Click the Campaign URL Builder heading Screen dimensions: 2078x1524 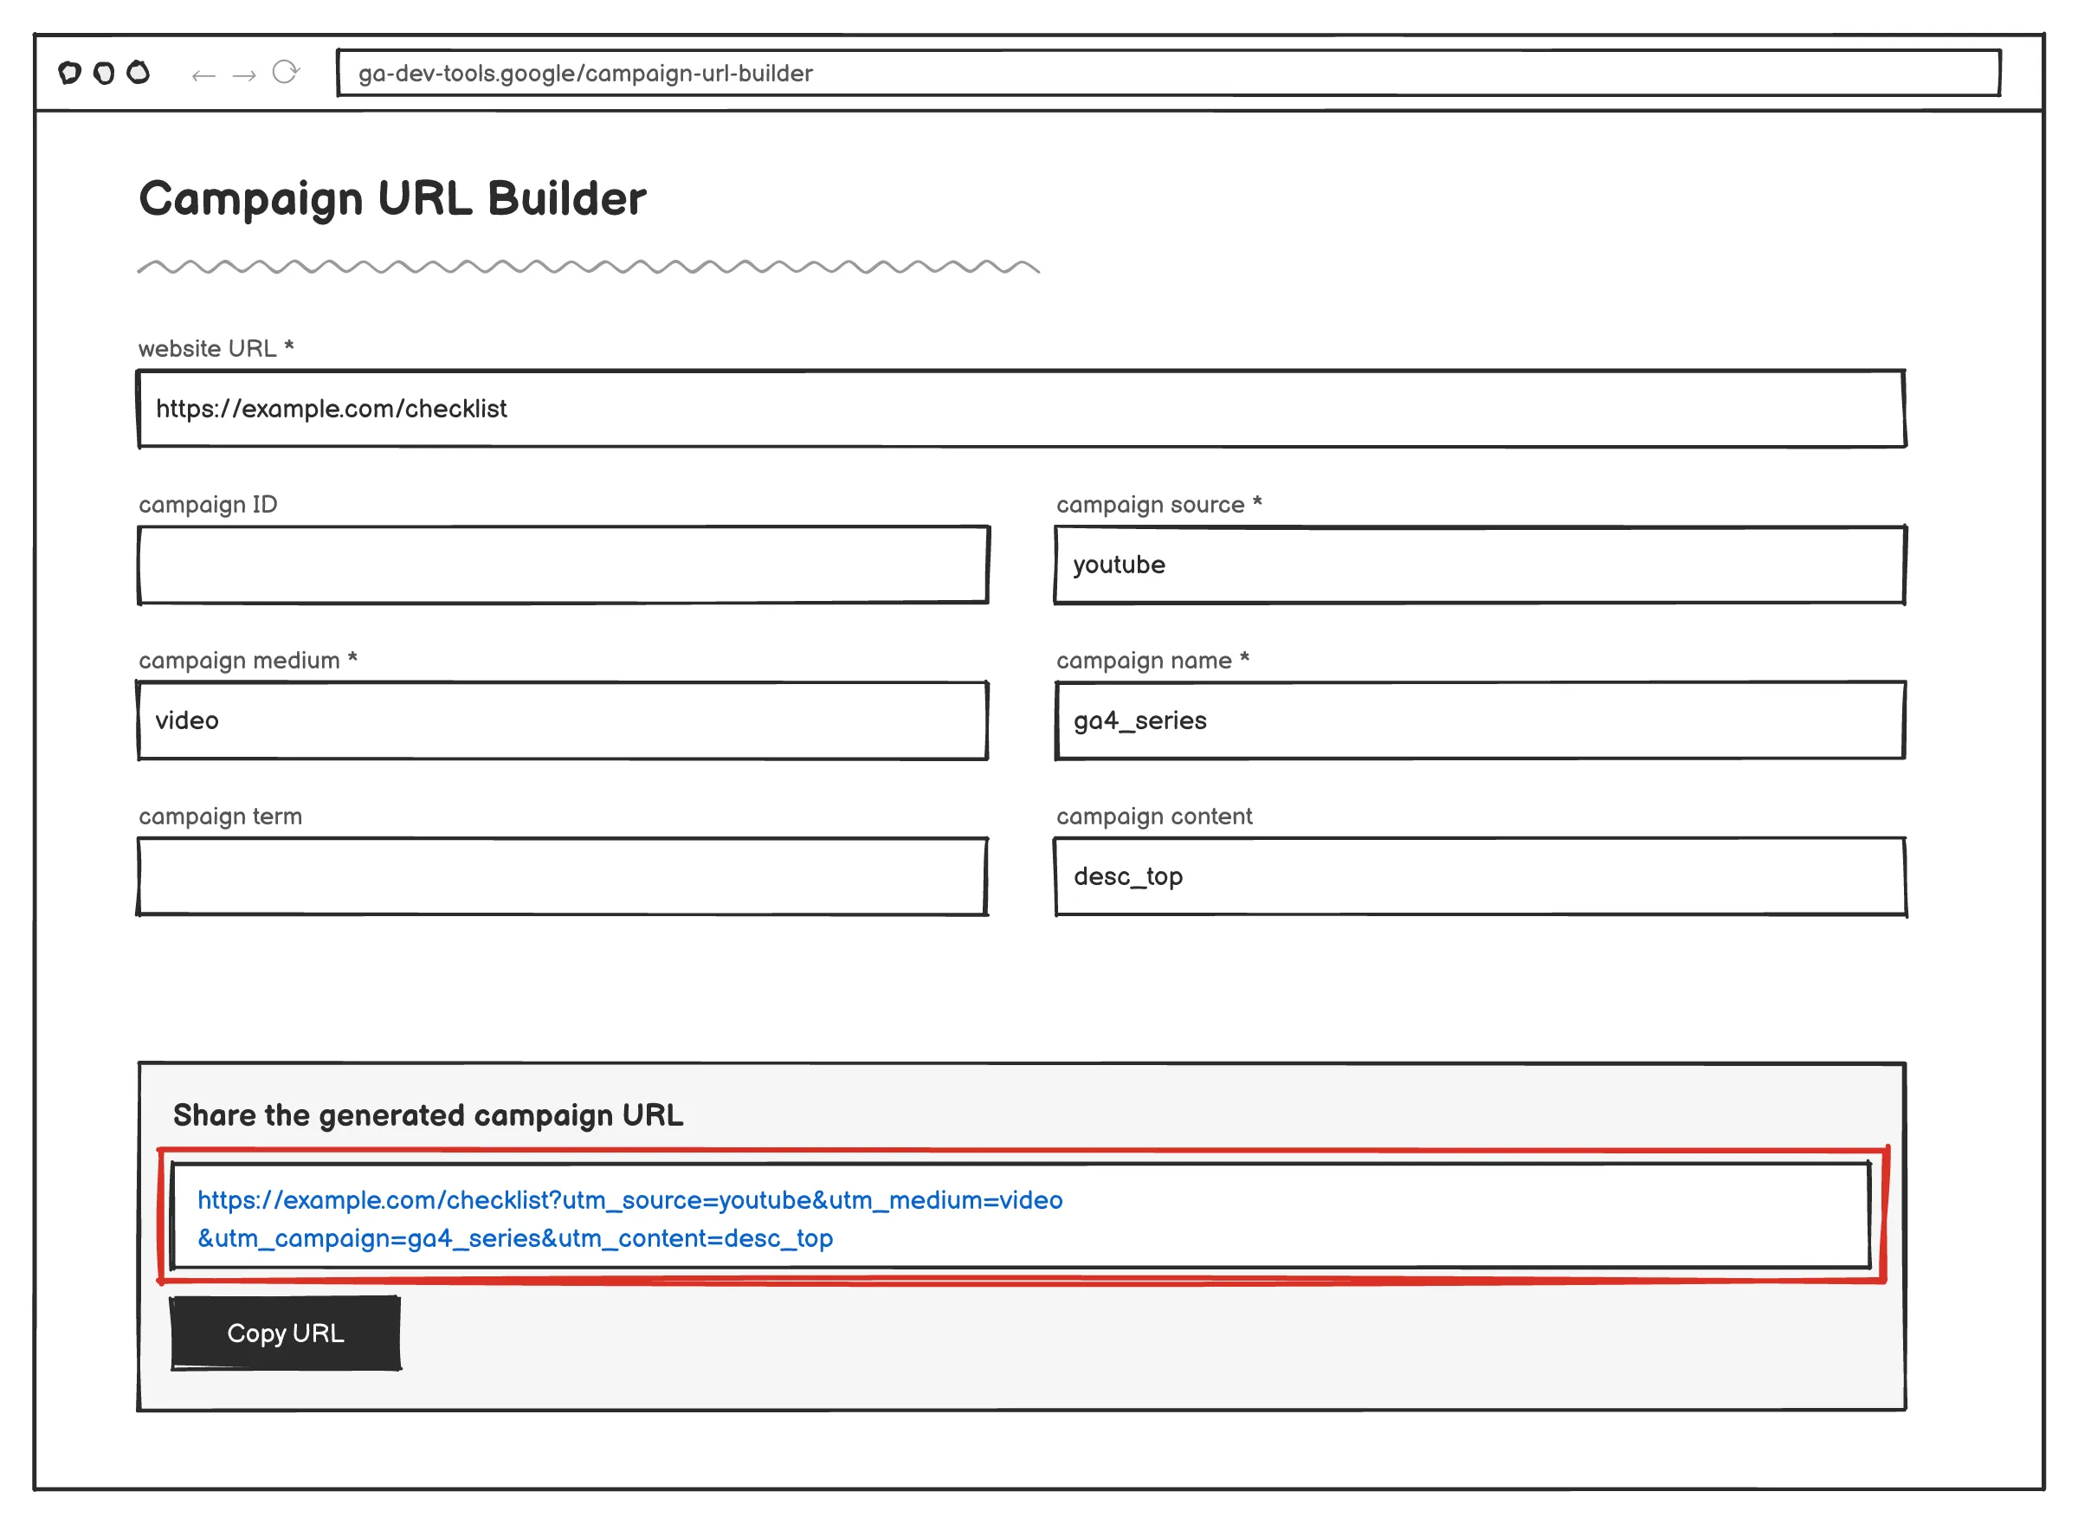click(393, 200)
